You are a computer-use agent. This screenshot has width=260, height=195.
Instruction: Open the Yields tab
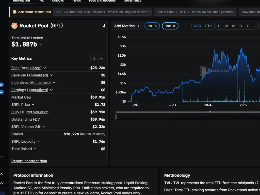coord(76,1)
